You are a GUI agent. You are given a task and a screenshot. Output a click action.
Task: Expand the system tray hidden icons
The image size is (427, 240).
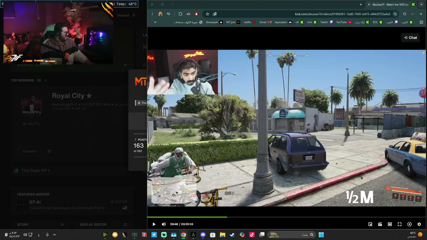54,235
